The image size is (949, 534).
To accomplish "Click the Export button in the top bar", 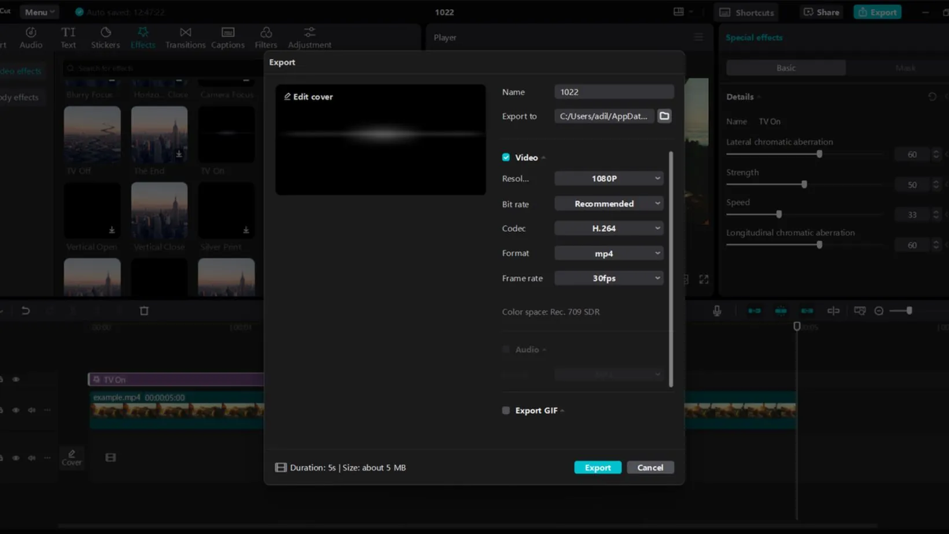I will tap(878, 12).
